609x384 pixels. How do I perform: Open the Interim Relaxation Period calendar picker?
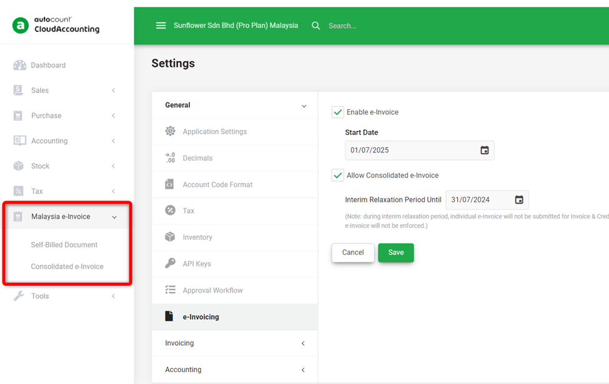pos(519,200)
